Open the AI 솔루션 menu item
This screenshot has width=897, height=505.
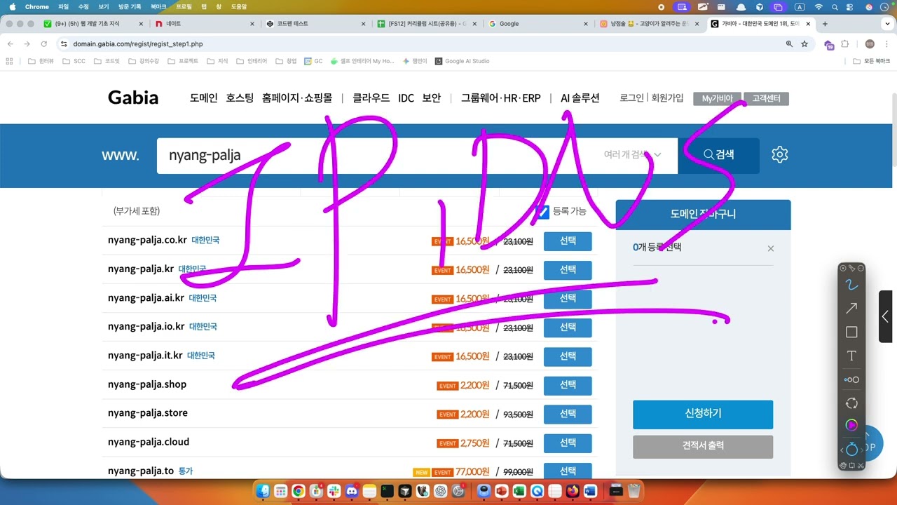[x=580, y=98]
